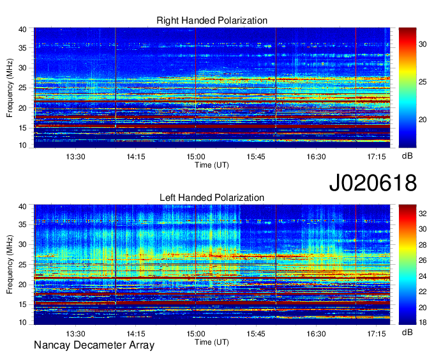This screenshot has width=434, height=353.
Task: Click 15 MHz tick on Right Handed frequency axis
Action: (22, 128)
